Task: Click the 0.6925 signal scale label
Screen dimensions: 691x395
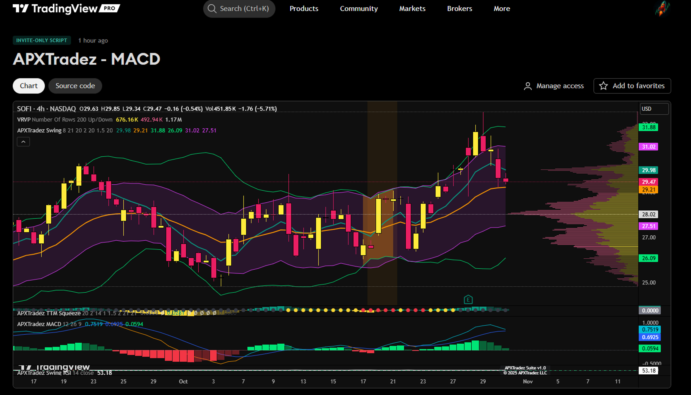Action: (650, 337)
